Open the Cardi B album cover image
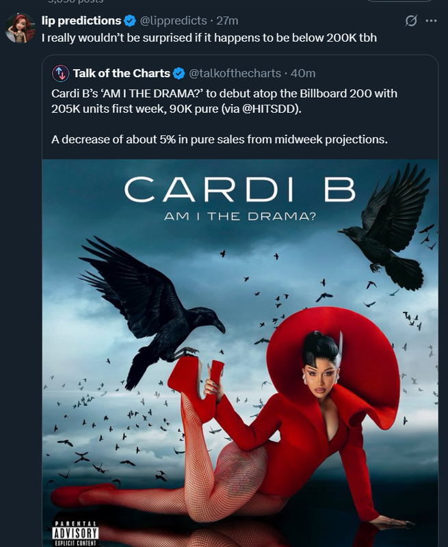The image size is (448, 547). 240,353
